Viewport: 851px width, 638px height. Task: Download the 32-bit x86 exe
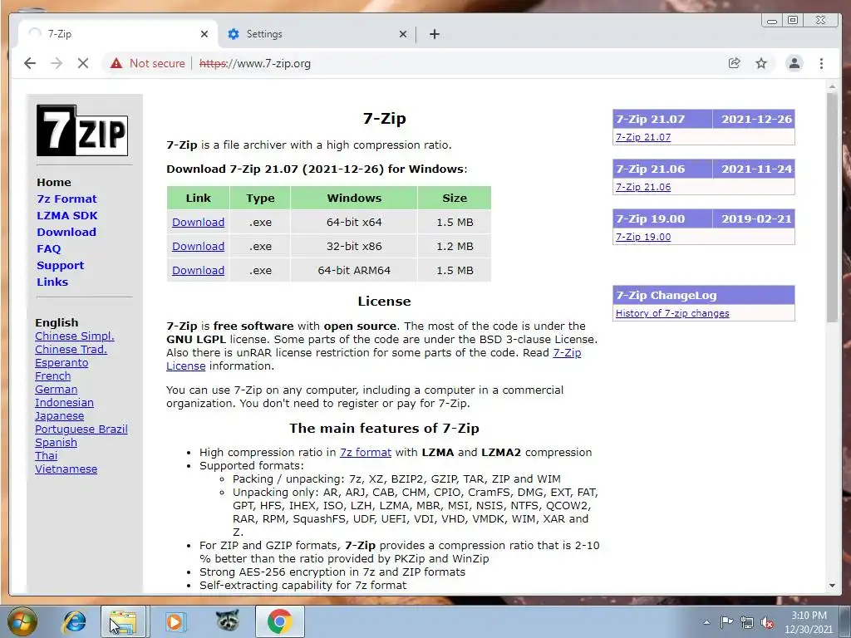click(198, 246)
